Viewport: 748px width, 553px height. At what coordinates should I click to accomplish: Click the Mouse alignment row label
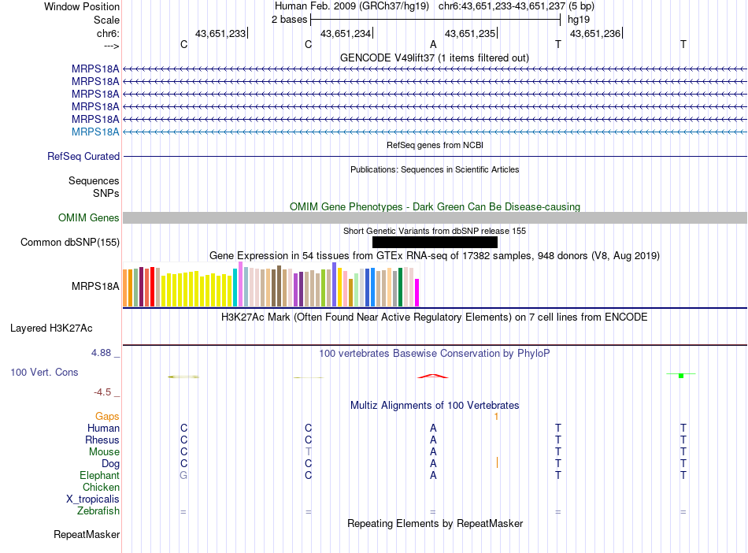tap(104, 452)
